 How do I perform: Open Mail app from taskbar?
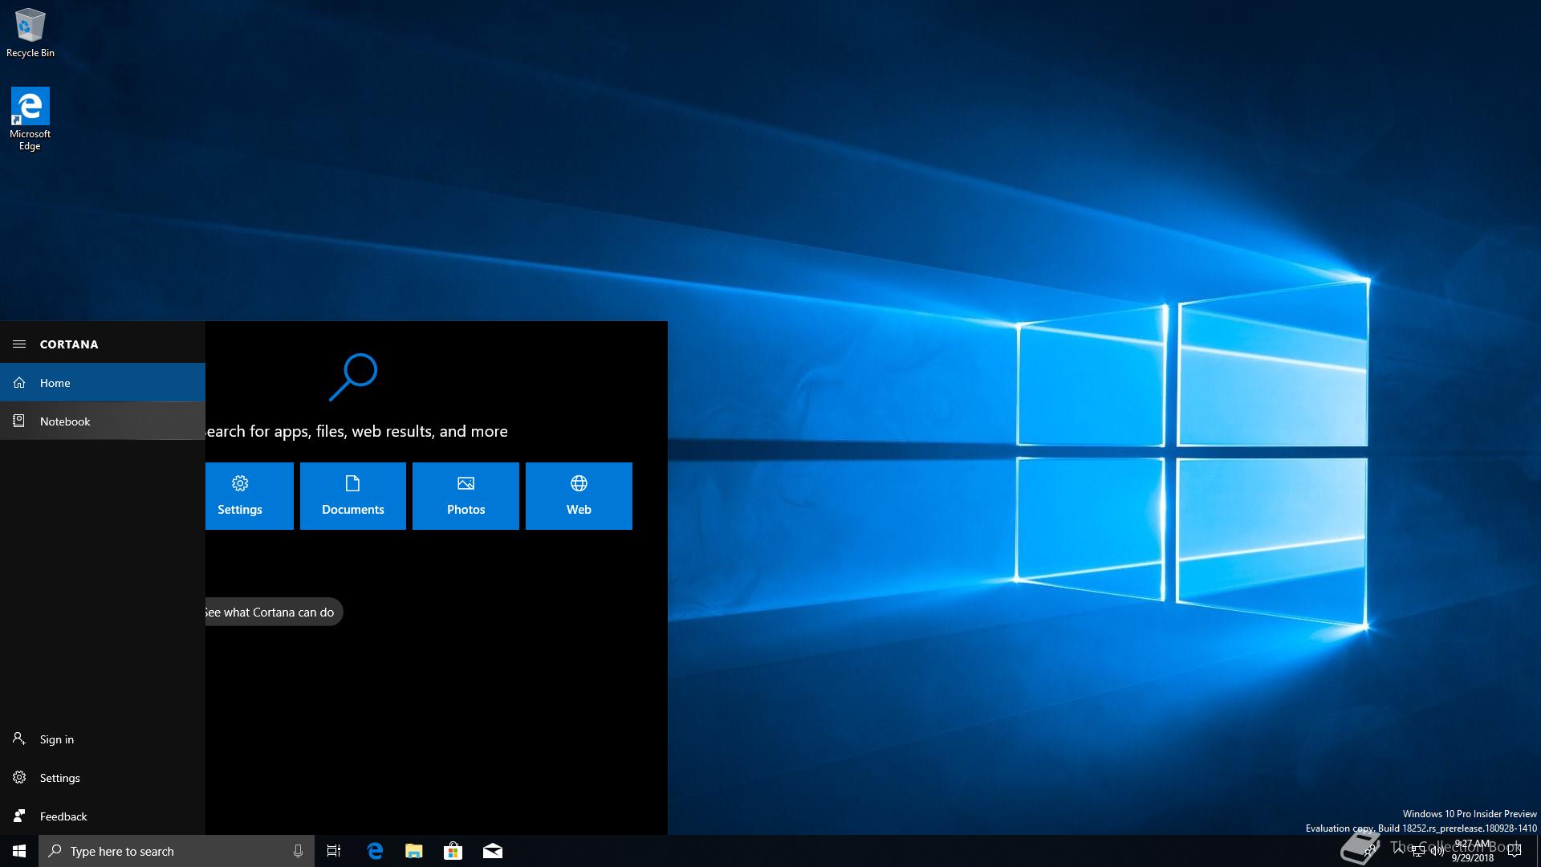point(492,852)
